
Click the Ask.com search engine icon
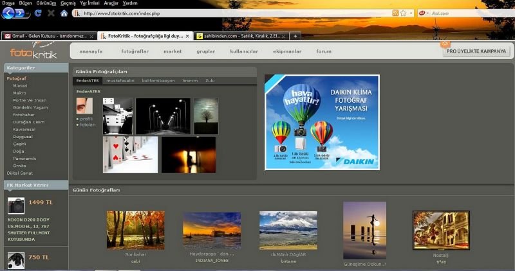coord(422,13)
